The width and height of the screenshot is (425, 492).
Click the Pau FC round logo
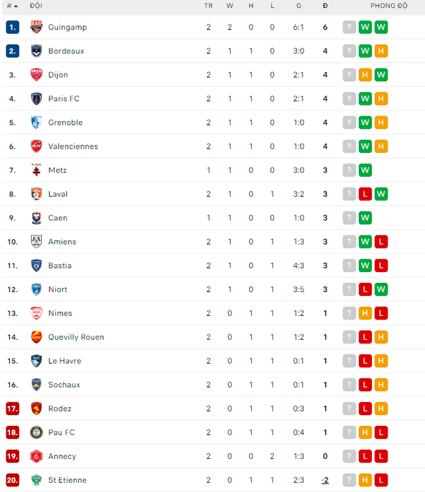(x=36, y=433)
